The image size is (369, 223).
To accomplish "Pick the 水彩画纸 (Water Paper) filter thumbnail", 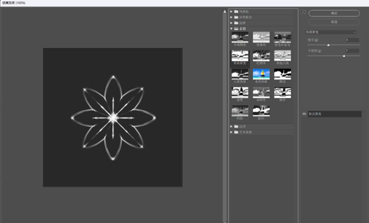I will point(261,74).
